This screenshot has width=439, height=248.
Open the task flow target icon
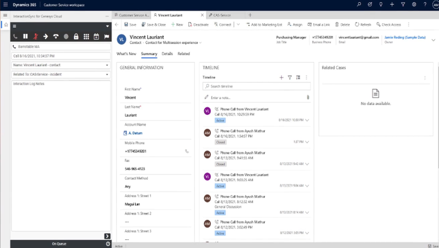click(x=370, y=4)
